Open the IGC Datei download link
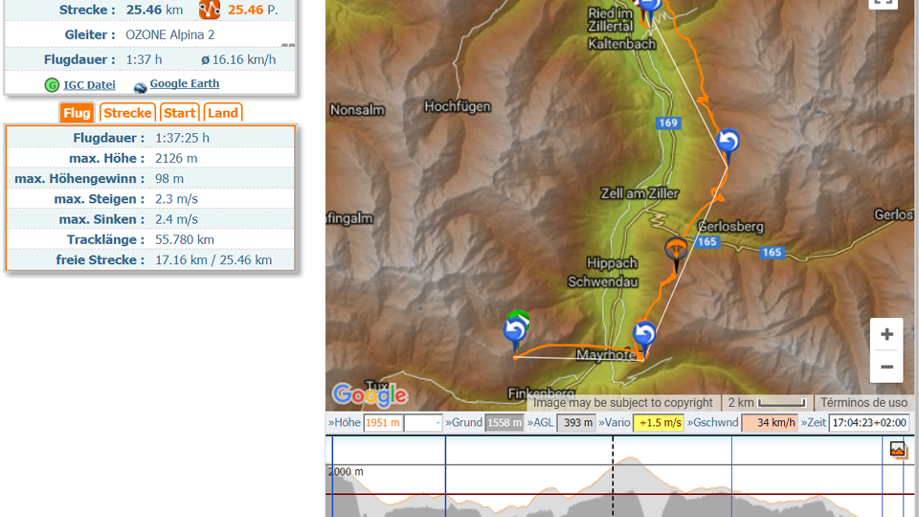The image size is (919, 517). (x=89, y=85)
